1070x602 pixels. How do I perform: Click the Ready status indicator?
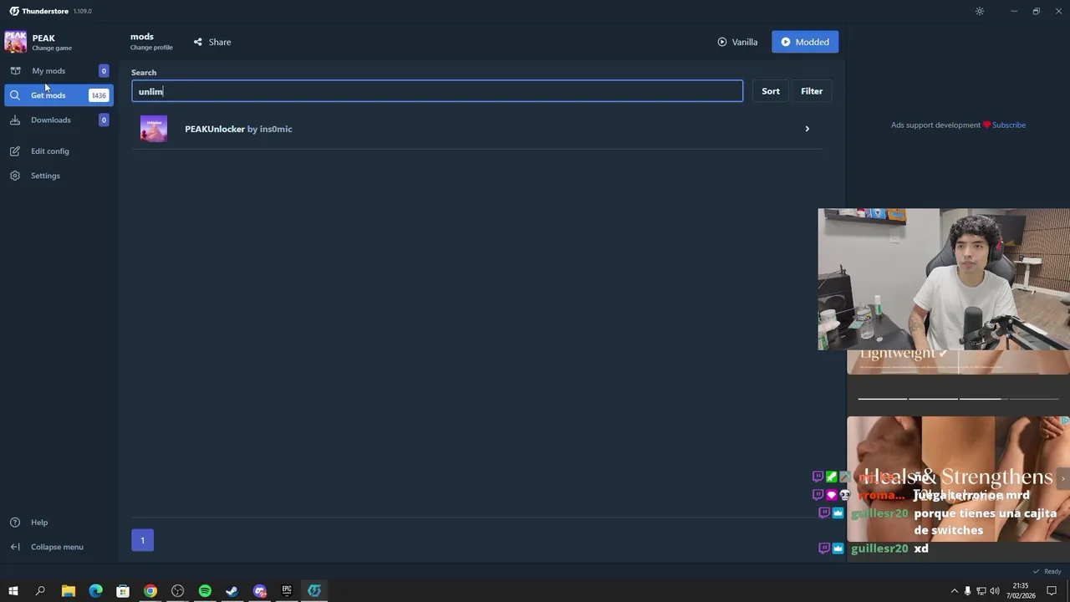pyautogui.click(x=1047, y=572)
